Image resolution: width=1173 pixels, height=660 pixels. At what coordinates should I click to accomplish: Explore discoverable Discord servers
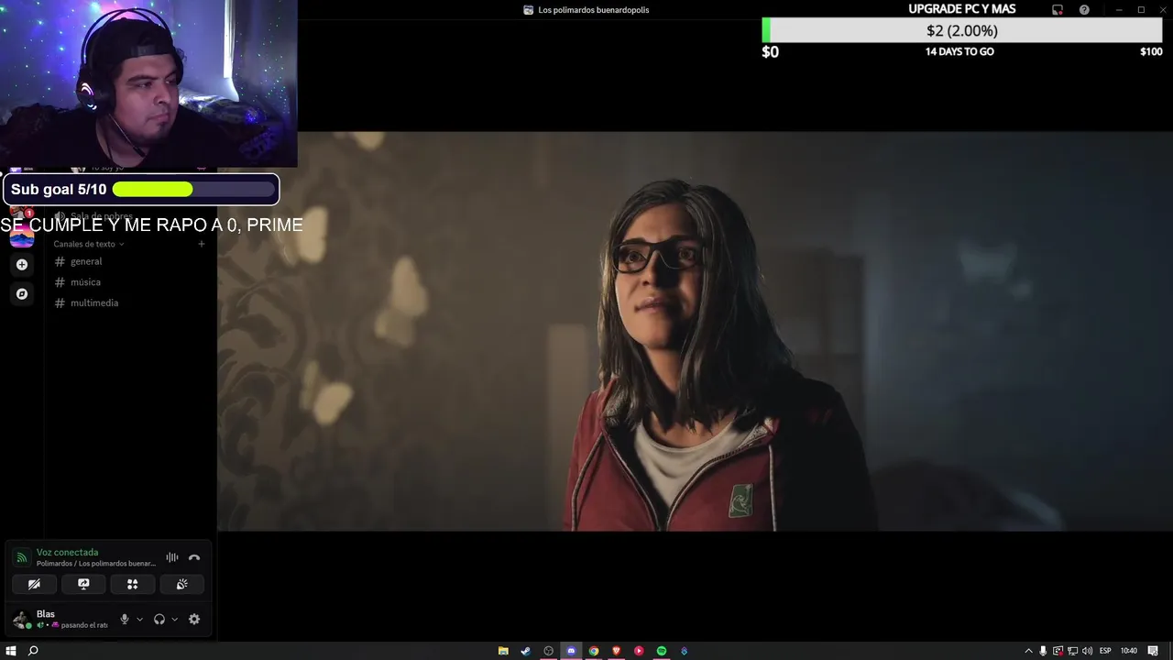[x=22, y=294]
